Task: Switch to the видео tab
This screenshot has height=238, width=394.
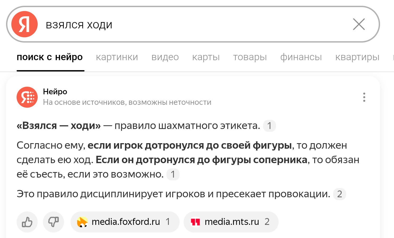Action: point(165,57)
